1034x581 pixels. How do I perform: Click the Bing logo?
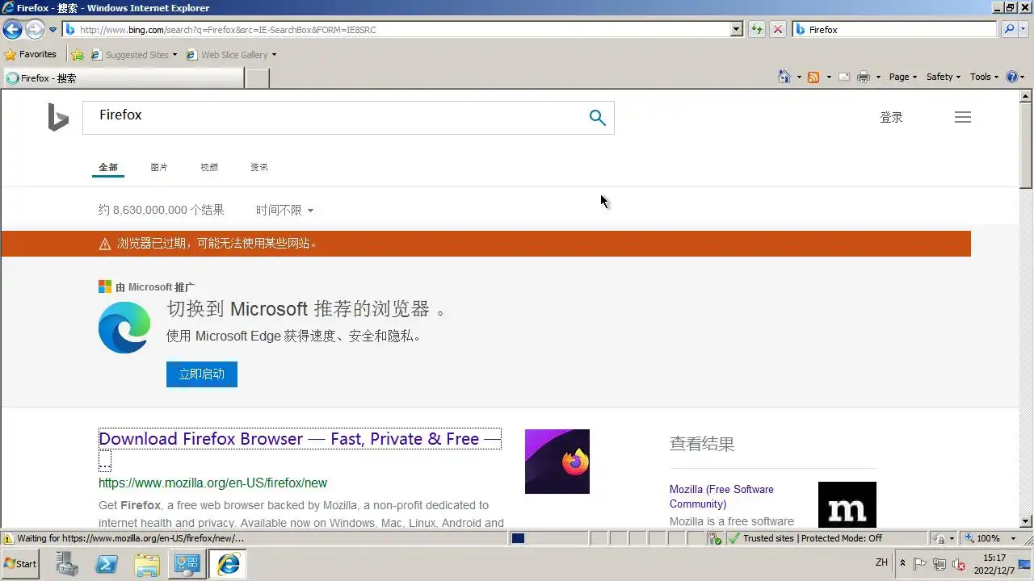58,118
